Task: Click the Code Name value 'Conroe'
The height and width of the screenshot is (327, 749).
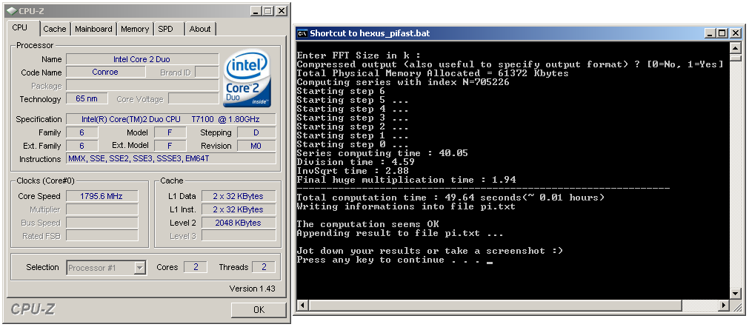Action: point(105,73)
